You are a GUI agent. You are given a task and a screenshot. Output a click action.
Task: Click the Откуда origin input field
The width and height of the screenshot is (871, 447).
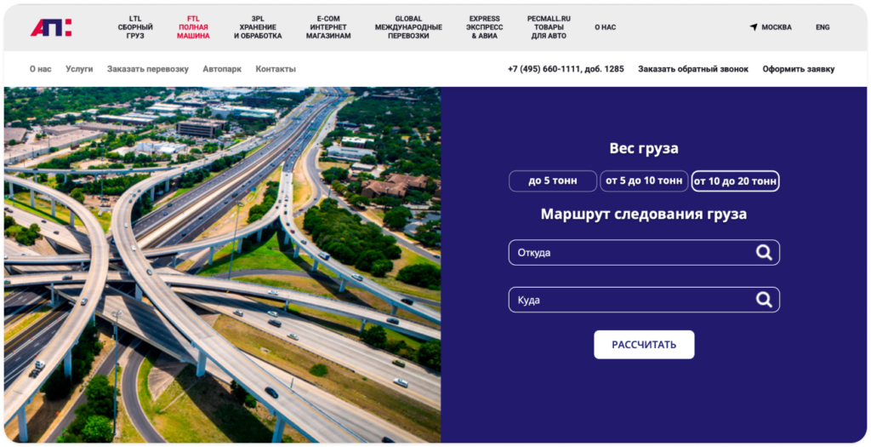tap(644, 252)
